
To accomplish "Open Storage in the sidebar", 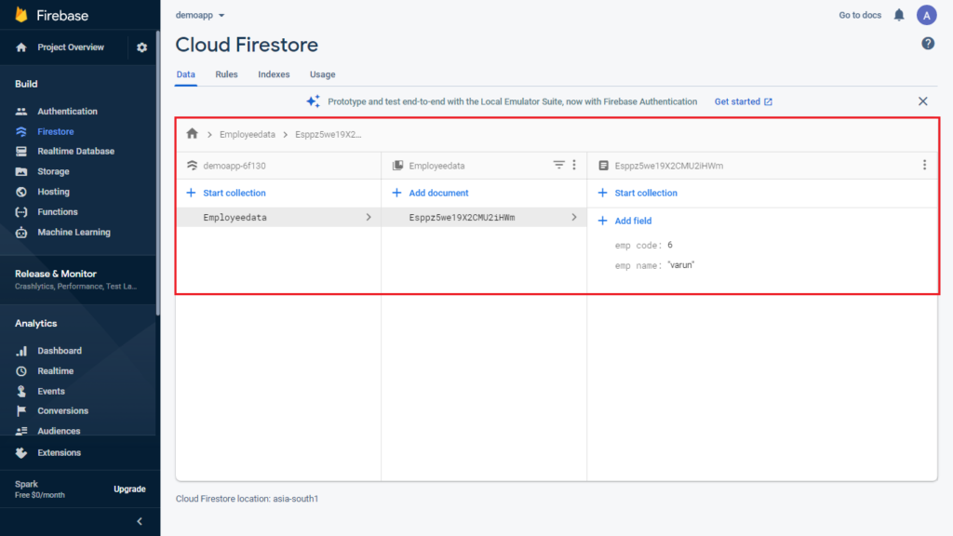I will (x=53, y=171).
